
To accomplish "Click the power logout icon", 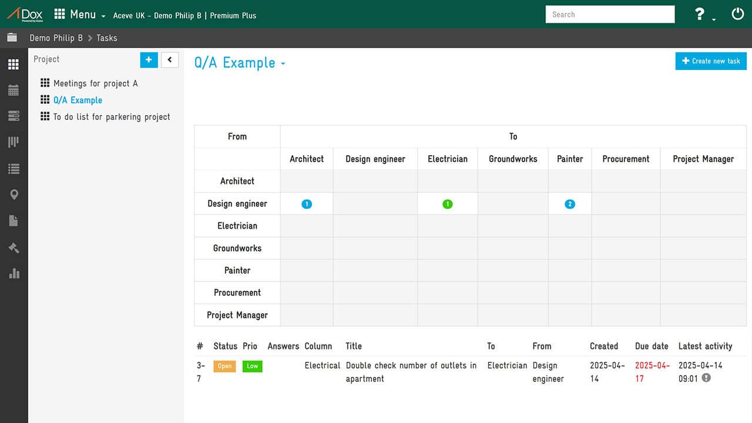I will pyautogui.click(x=737, y=14).
